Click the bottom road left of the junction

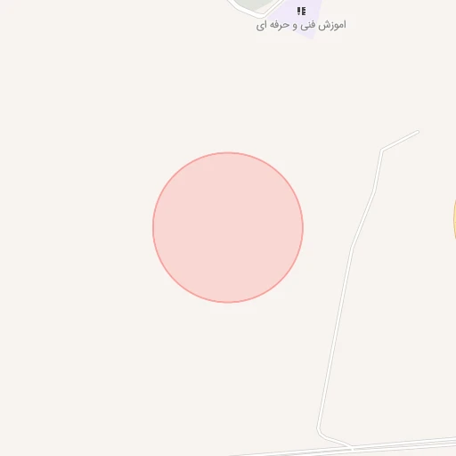point(297,452)
